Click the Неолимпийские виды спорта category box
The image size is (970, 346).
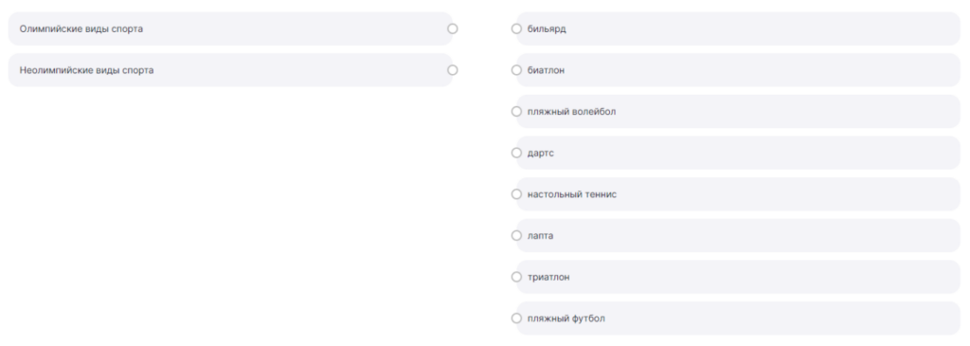click(x=230, y=70)
